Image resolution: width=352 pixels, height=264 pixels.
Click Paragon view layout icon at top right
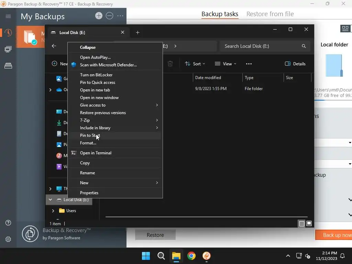click(345, 29)
